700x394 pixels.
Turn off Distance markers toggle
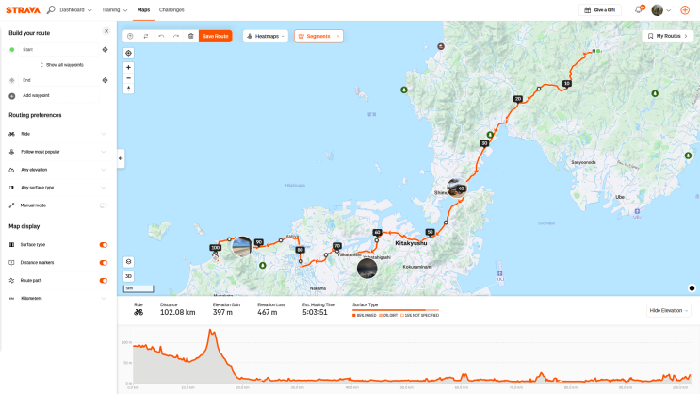tap(103, 263)
